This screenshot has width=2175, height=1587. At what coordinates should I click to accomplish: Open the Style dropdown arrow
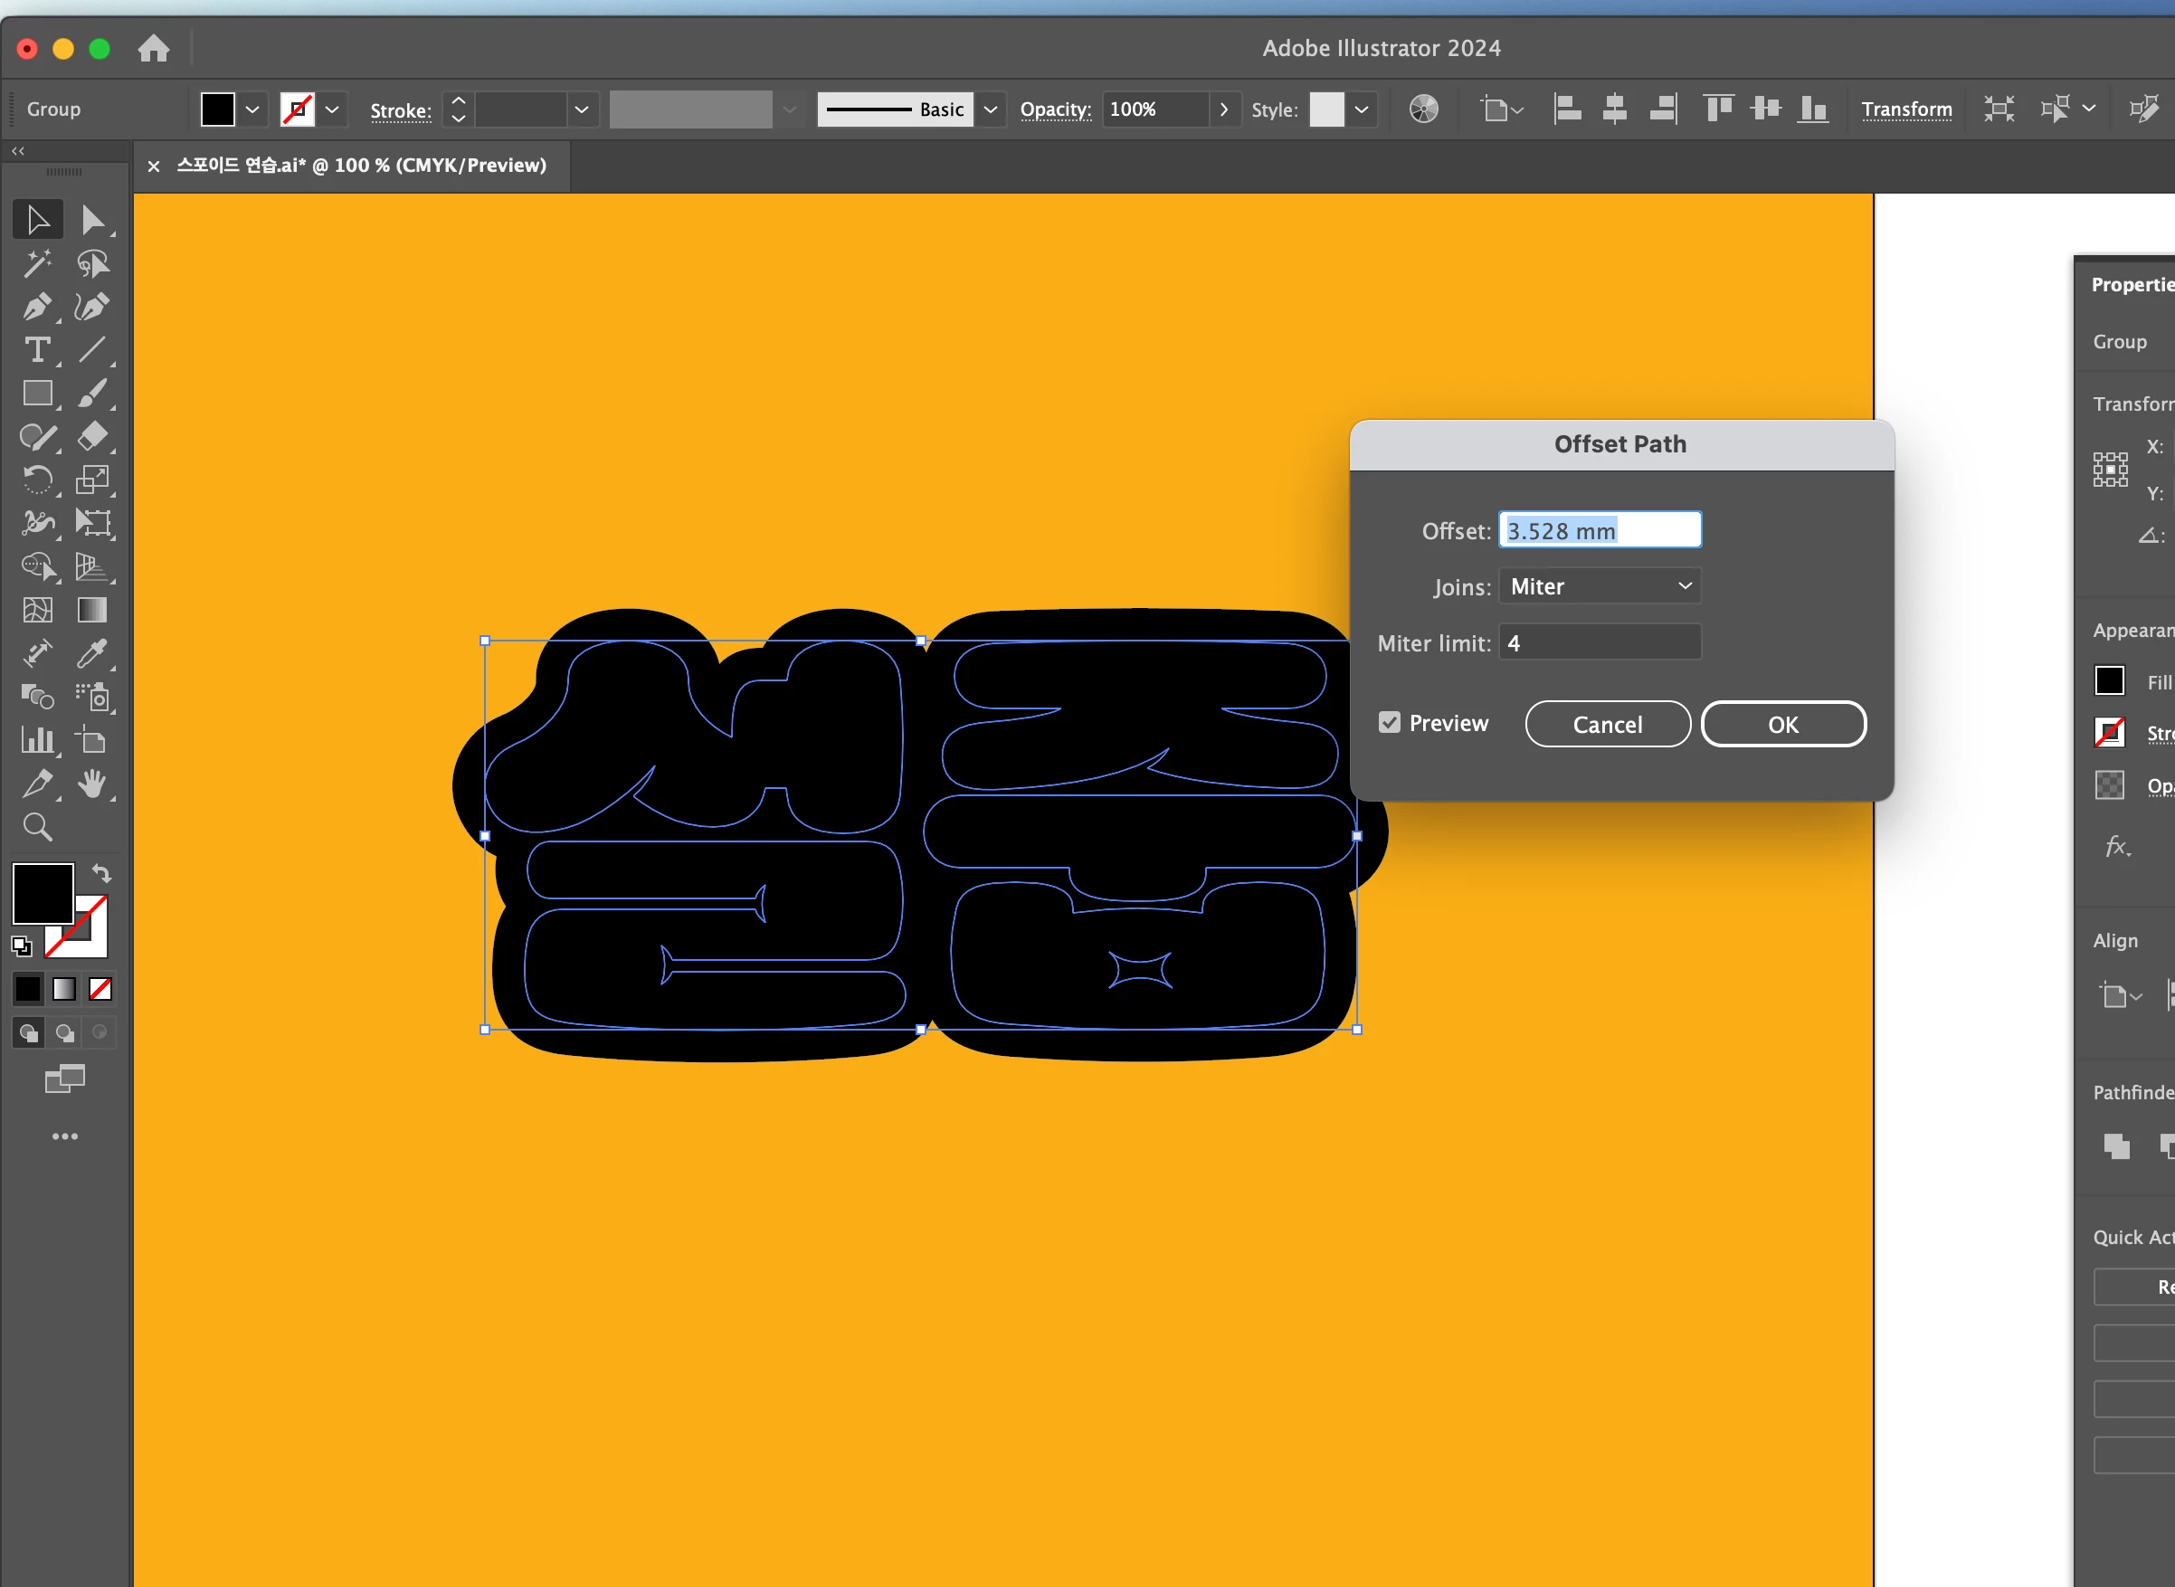click(1362, 109)
